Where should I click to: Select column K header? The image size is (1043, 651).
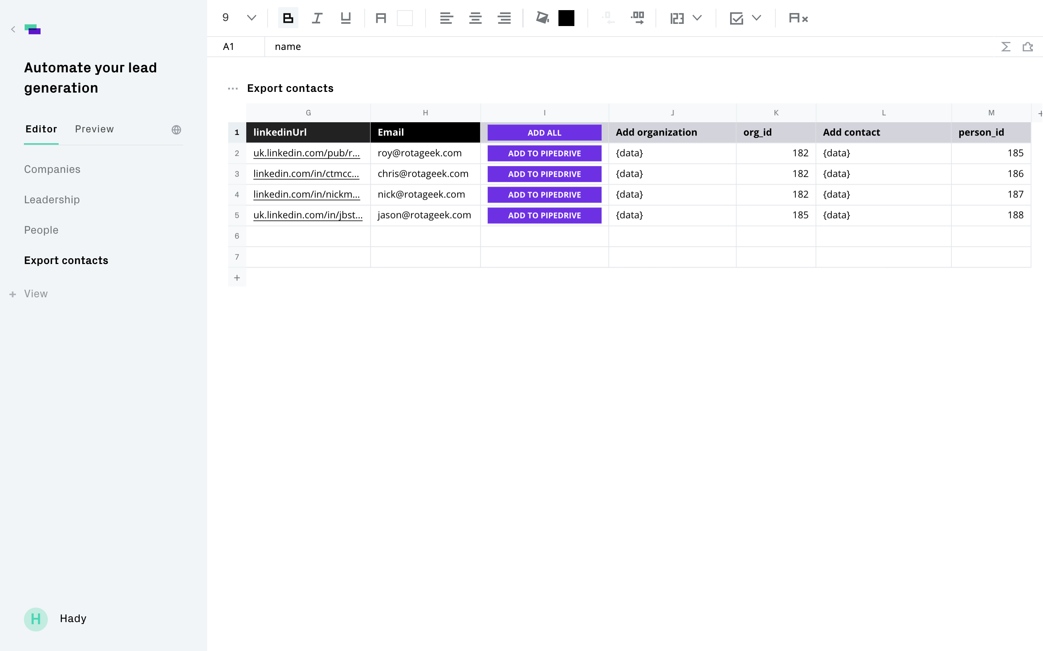tap(776, 113)
